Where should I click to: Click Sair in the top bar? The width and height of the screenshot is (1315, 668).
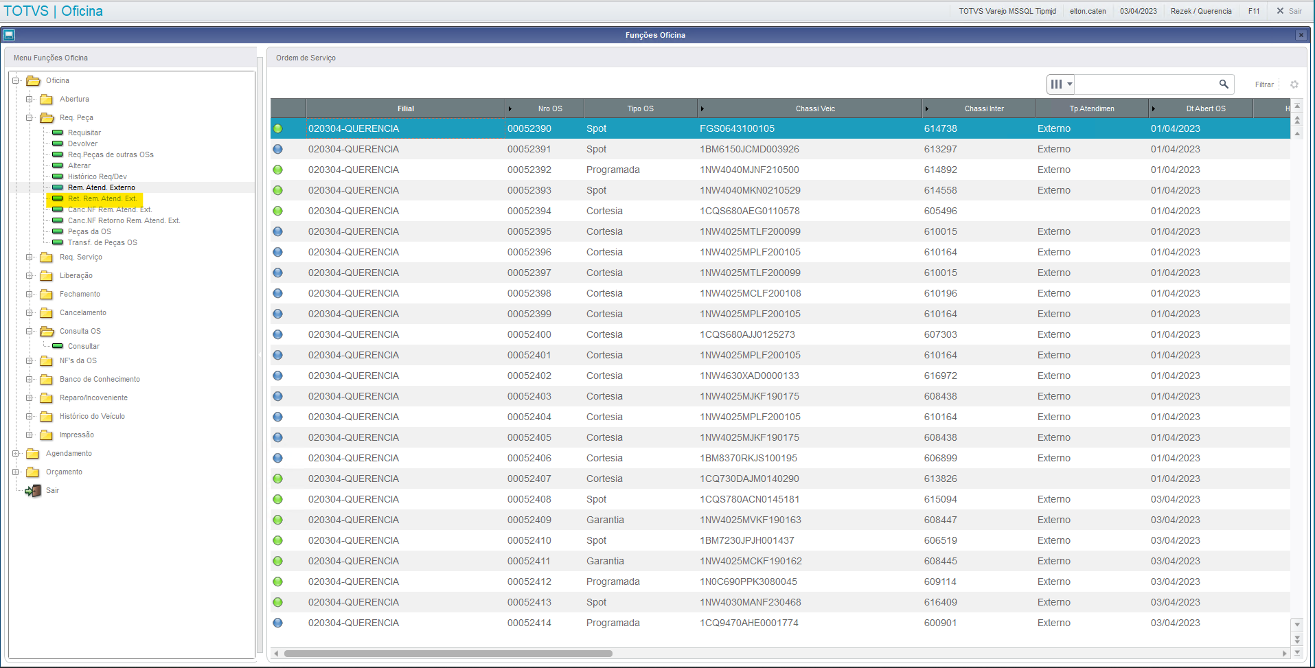(1295, 11)
